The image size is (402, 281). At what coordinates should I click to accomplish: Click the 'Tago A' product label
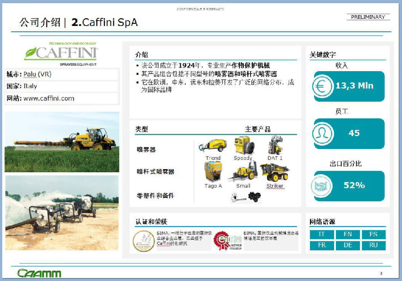click(x=213, y=186)
